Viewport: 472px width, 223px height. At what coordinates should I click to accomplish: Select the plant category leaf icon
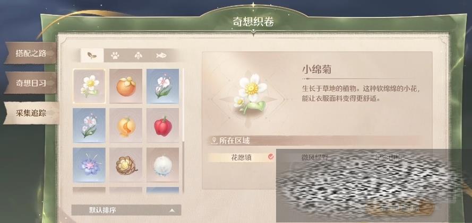pyautogui.click(x=92, y=55)
